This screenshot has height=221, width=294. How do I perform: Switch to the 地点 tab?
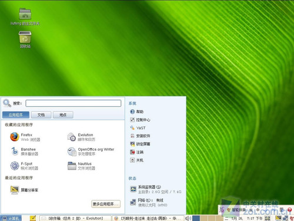tap(63, 115)
